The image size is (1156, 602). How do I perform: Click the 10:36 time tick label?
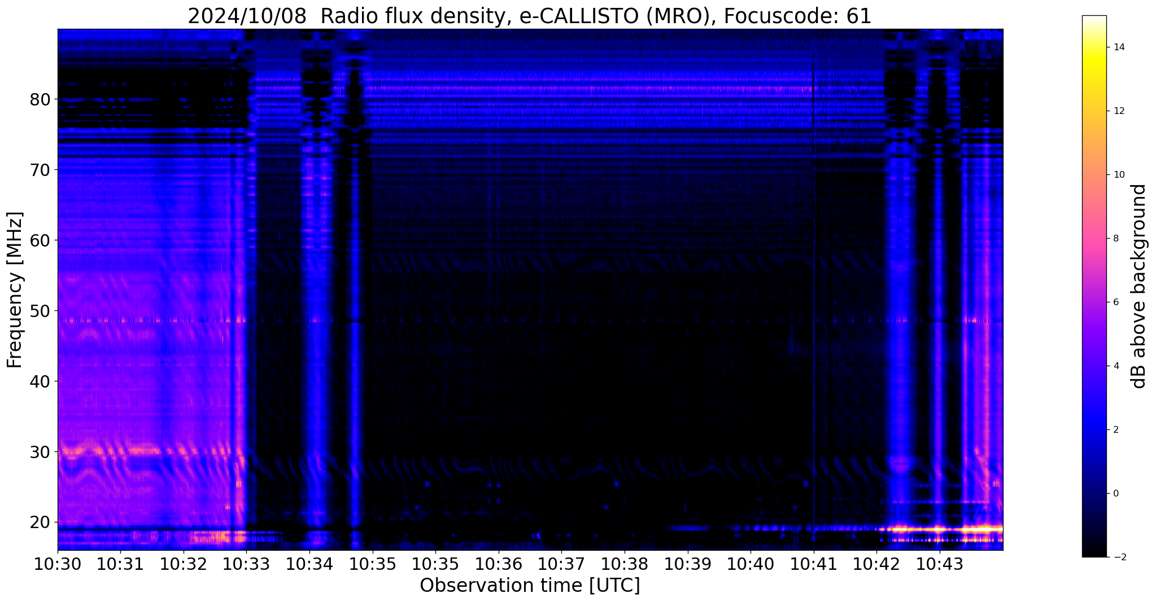click(x=499, y=564)
